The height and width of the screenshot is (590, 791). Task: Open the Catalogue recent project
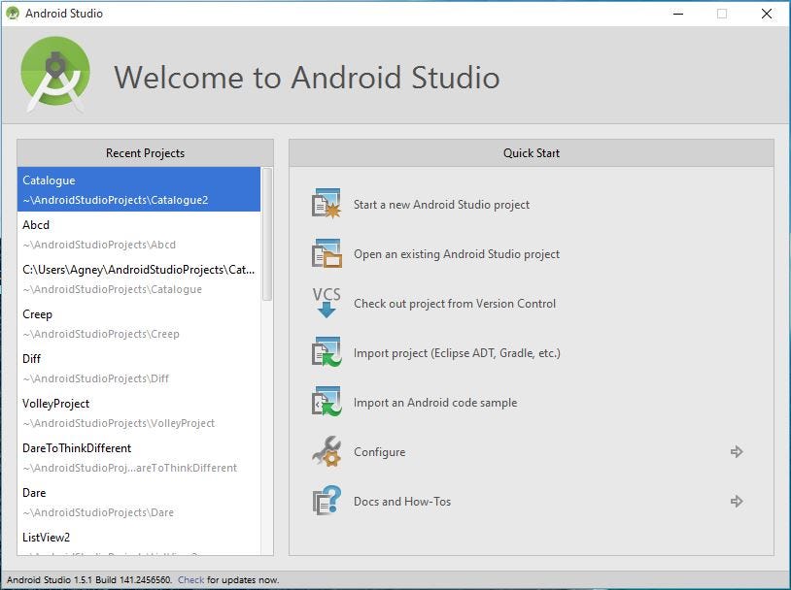click(x=138, y=189)
